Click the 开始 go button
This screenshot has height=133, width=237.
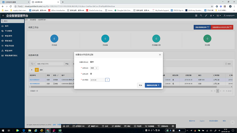(67, 64)
